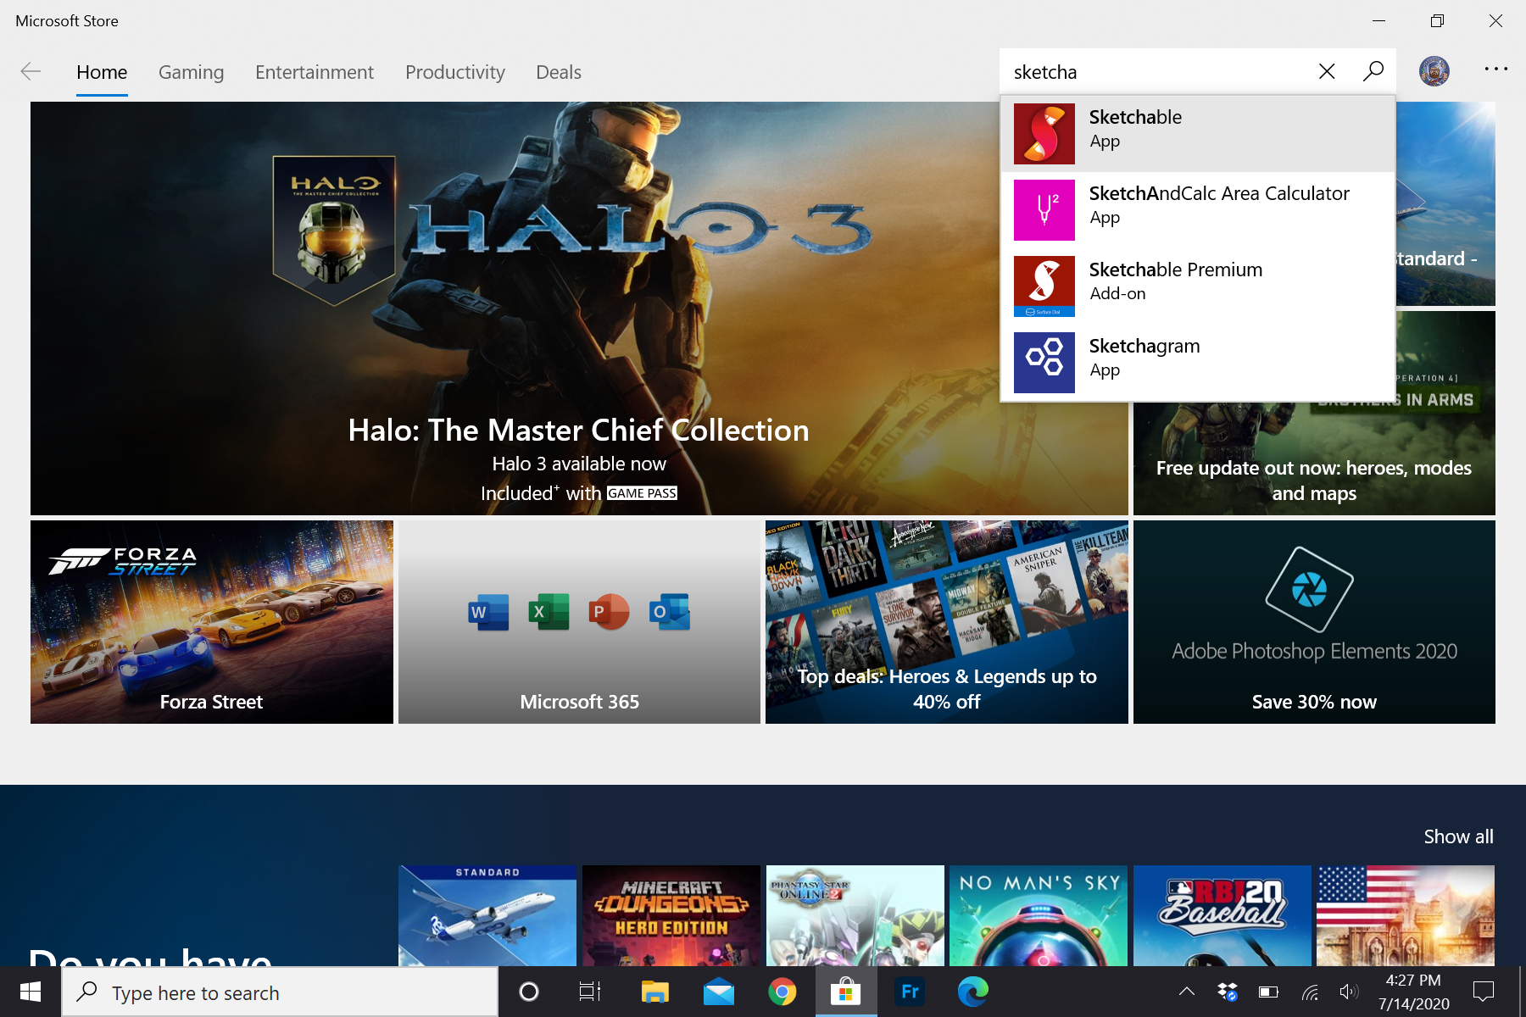Open the Action Center notifications icon

1484,992
